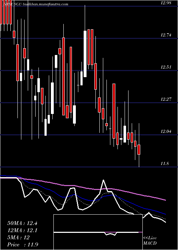Click the <<Live MACD label

150,241
